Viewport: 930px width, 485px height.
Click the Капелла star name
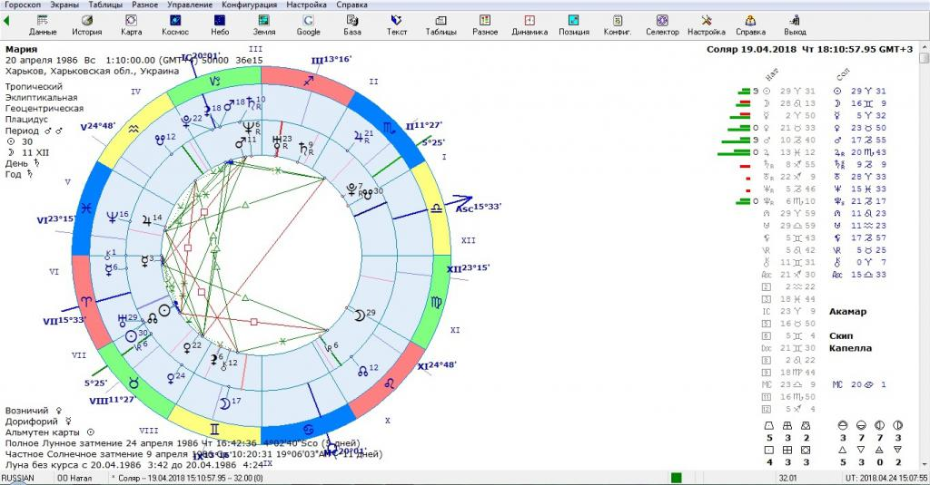coord(850,348)
